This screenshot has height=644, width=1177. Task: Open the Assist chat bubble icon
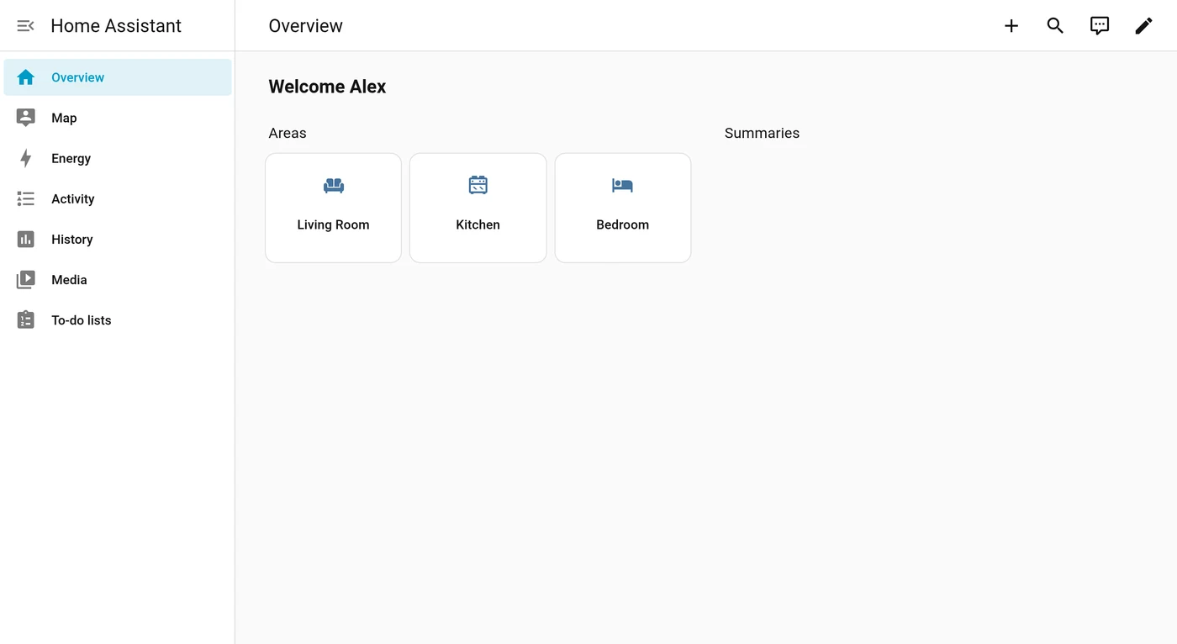[x=1100, y=26]
